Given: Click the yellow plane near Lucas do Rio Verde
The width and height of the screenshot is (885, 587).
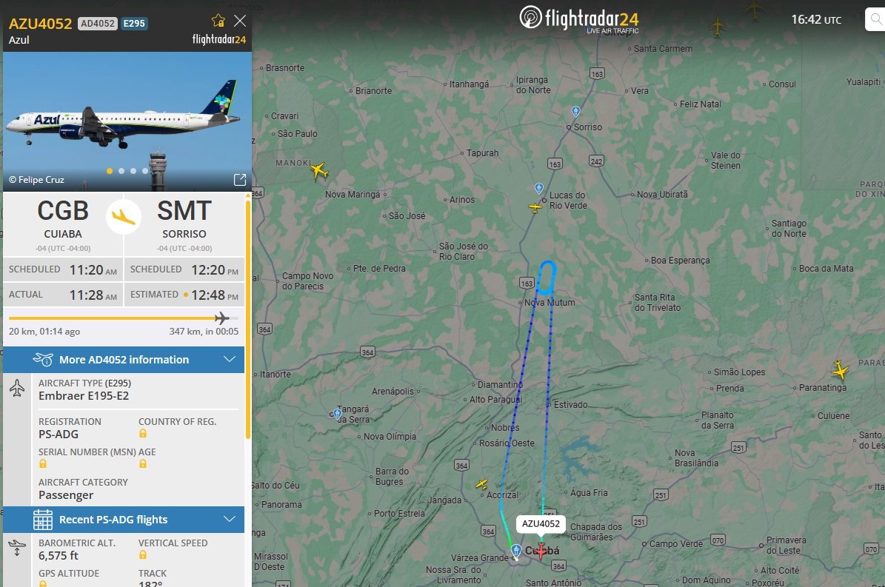Looking at the screenshot, I should (535, 207).
